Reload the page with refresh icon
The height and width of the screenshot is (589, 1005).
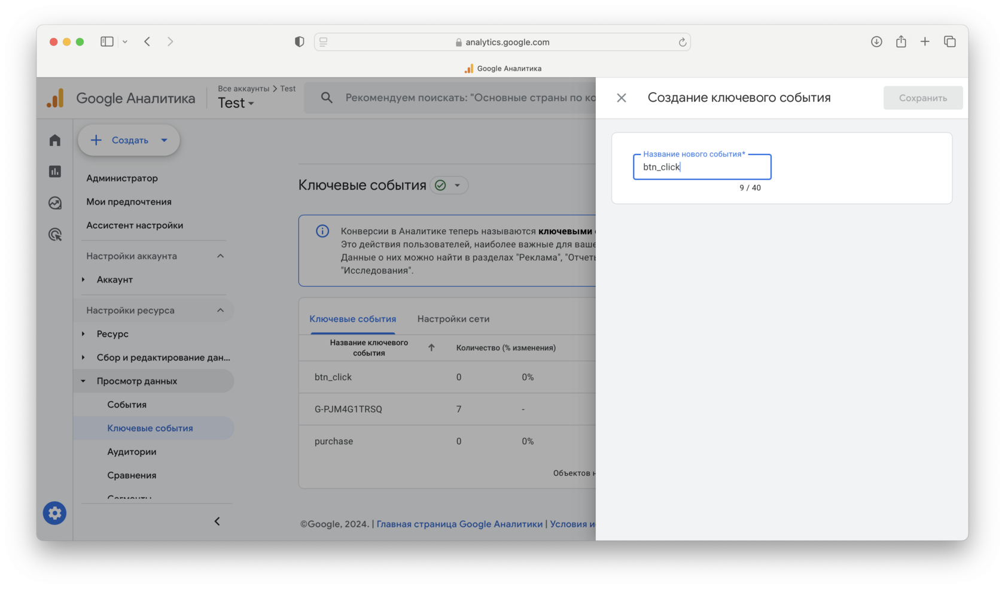click(682, 42)
